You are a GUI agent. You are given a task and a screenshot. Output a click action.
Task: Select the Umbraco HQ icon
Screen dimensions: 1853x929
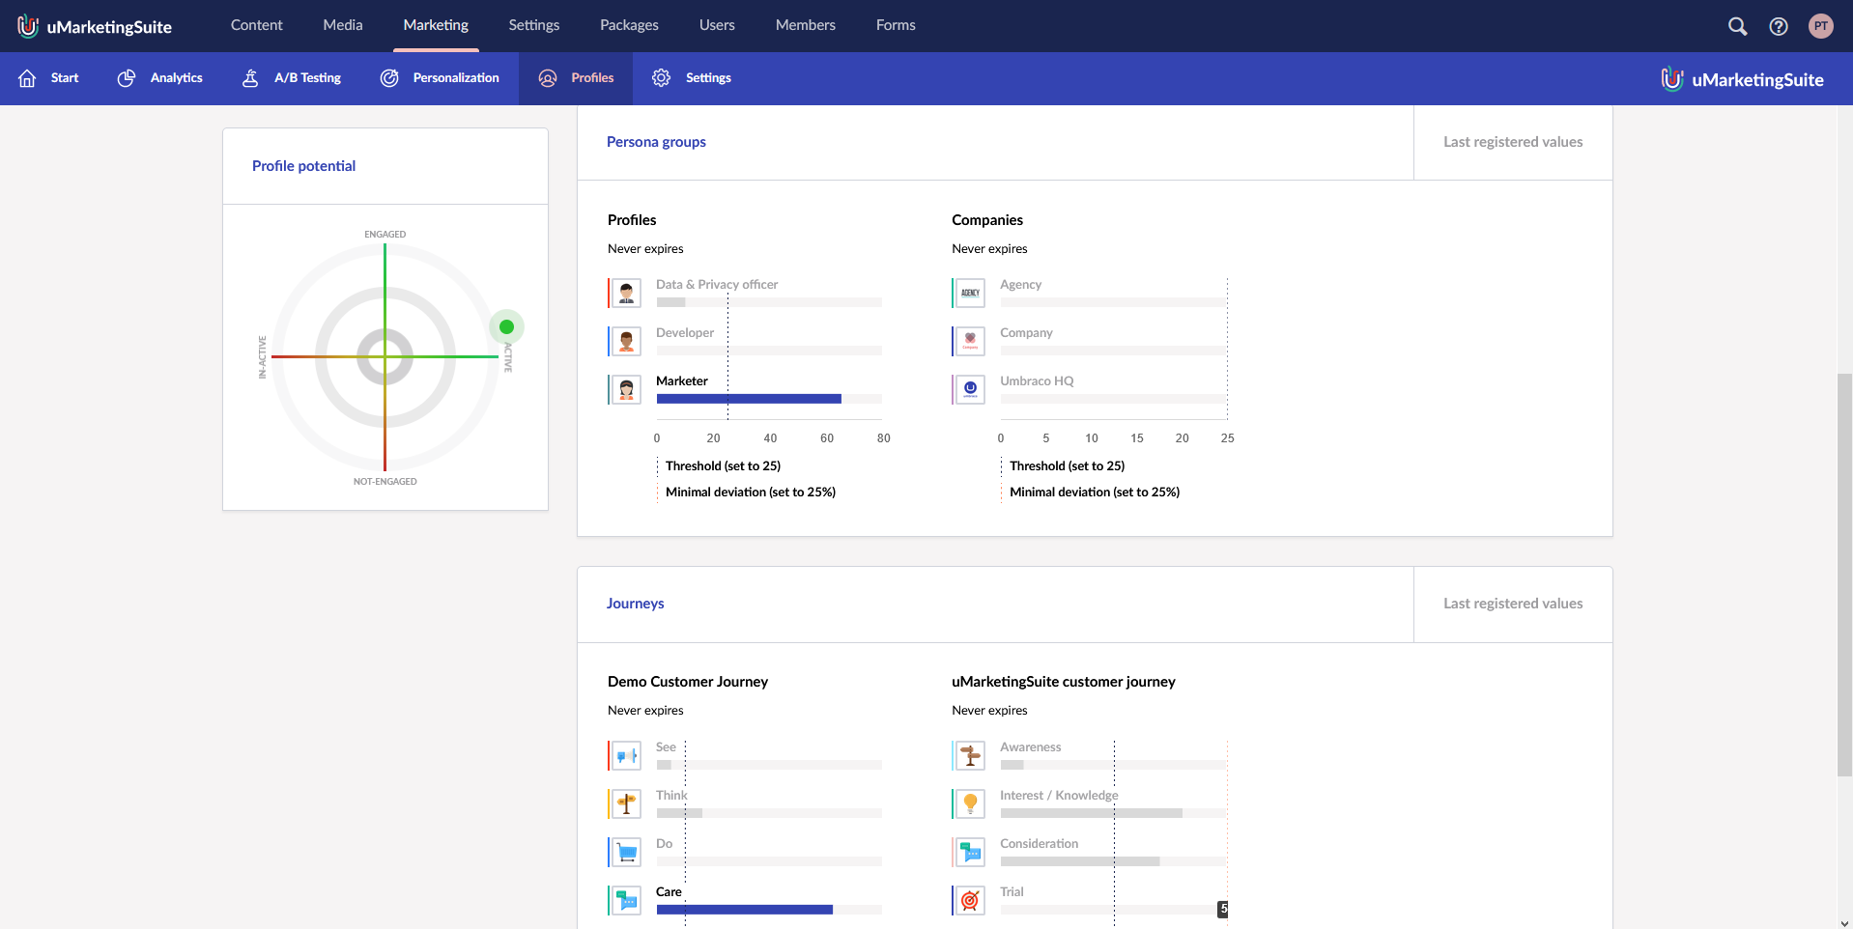click(970, 389)
